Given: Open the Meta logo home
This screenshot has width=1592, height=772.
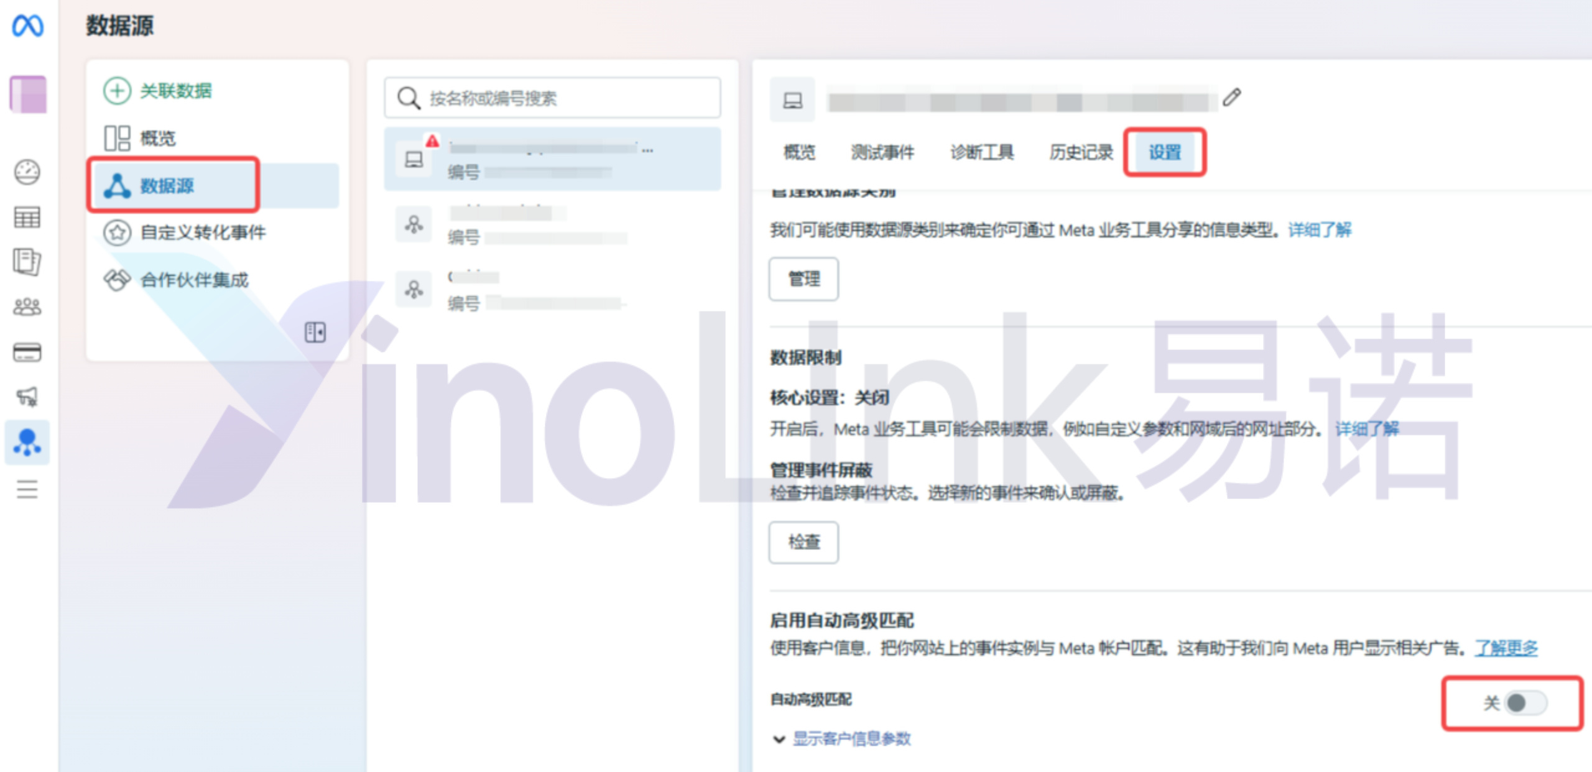Looking at the screenshot, I should (x=28, y=26).
